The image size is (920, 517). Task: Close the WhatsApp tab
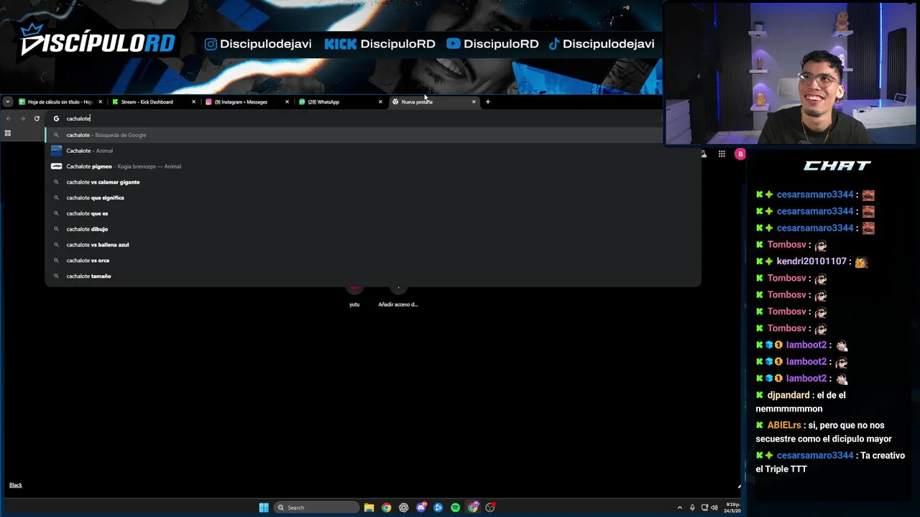click(380, 102)
